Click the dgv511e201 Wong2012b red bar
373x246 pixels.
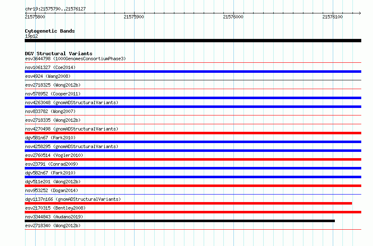[x=193, y=186]
